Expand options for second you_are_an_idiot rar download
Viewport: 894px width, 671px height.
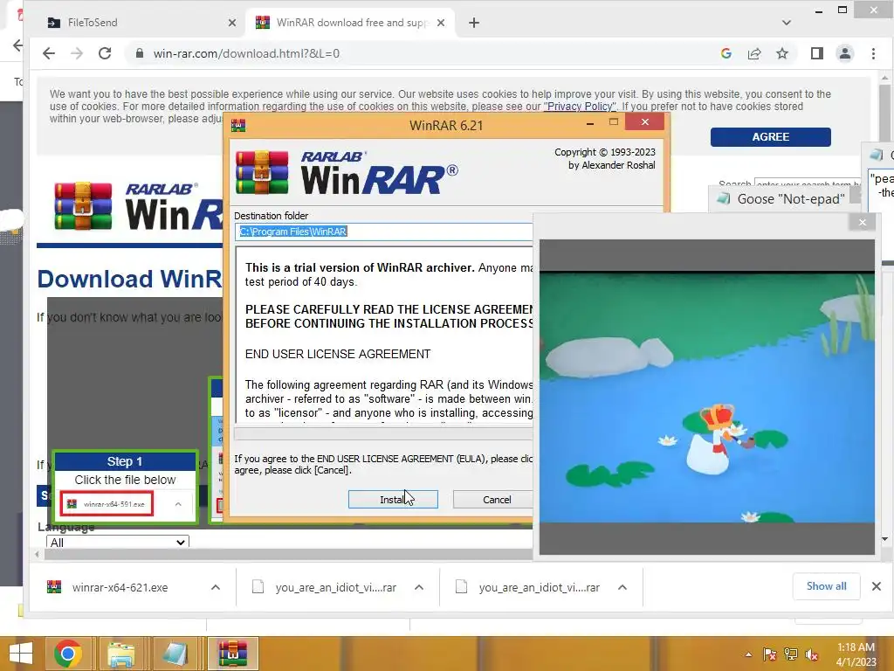pyautogui.click(x=622, y=587)
